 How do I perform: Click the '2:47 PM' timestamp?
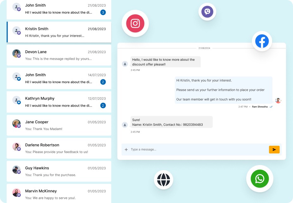pyautogui.click(x=243, y=107)
